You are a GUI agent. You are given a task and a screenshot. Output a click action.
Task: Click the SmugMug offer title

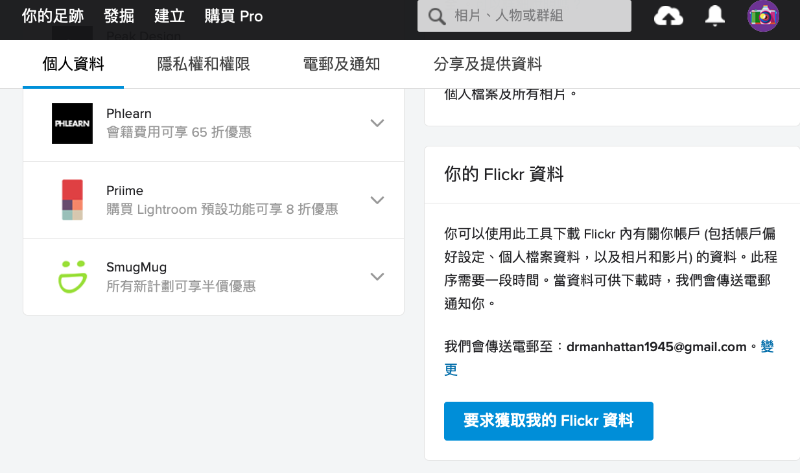click(137, 267)
